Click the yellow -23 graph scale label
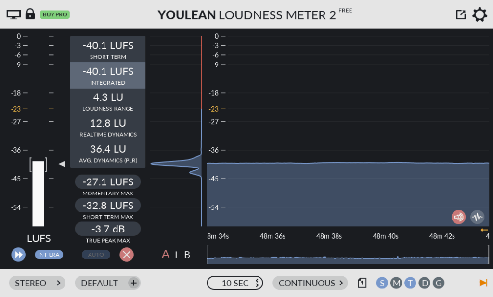This screenshot has width=493, height=297. 214,109
